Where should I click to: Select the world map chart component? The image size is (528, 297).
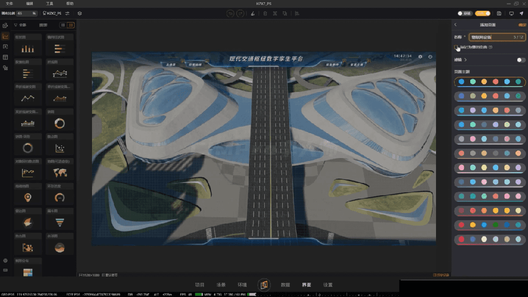[60, 170]
